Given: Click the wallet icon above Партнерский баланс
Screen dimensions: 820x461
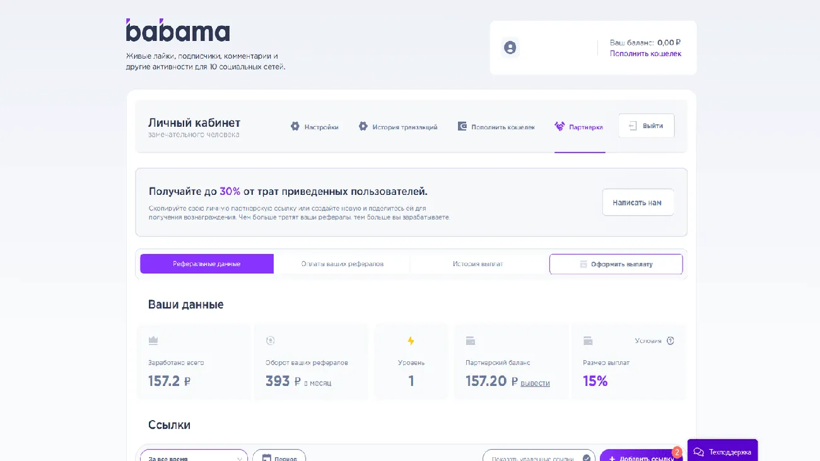Looking at the screenshot, I should tap(471, 341).
